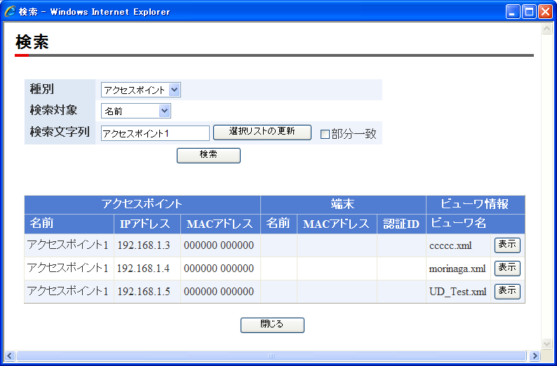Click the 検索文字列 text input field

pos(155,133)
